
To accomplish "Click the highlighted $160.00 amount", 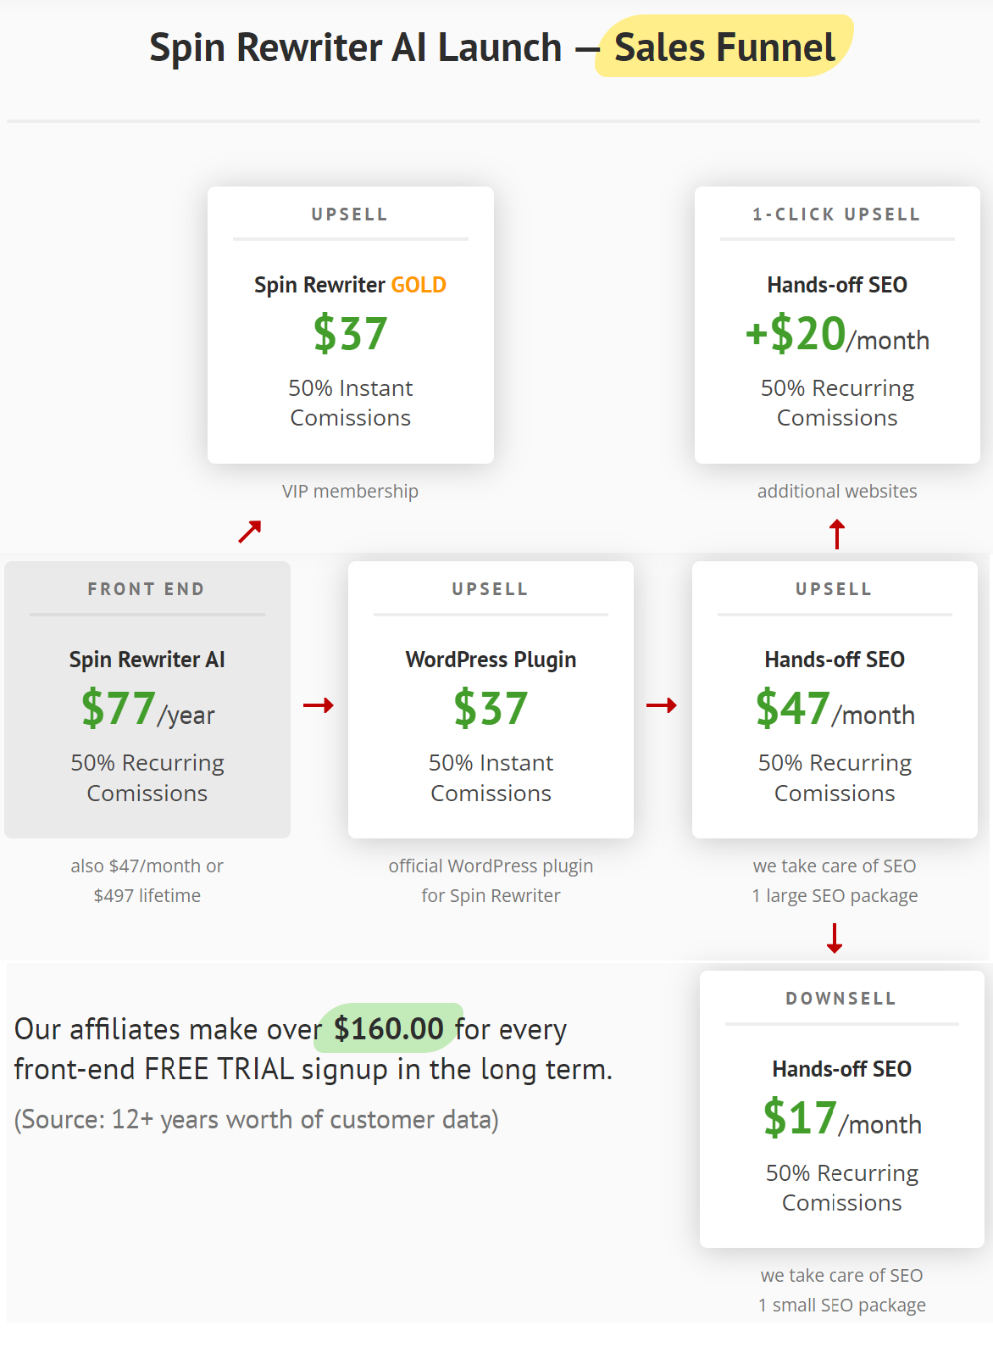I will pyautogui.click(x=389, y=1028).
